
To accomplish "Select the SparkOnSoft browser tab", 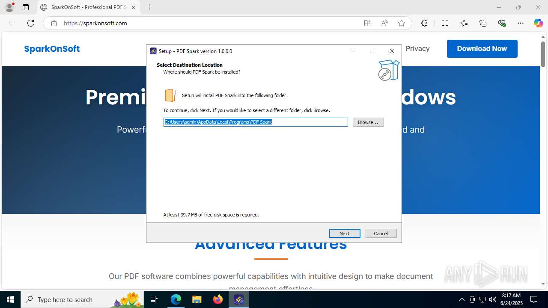I will coord(88,7).
